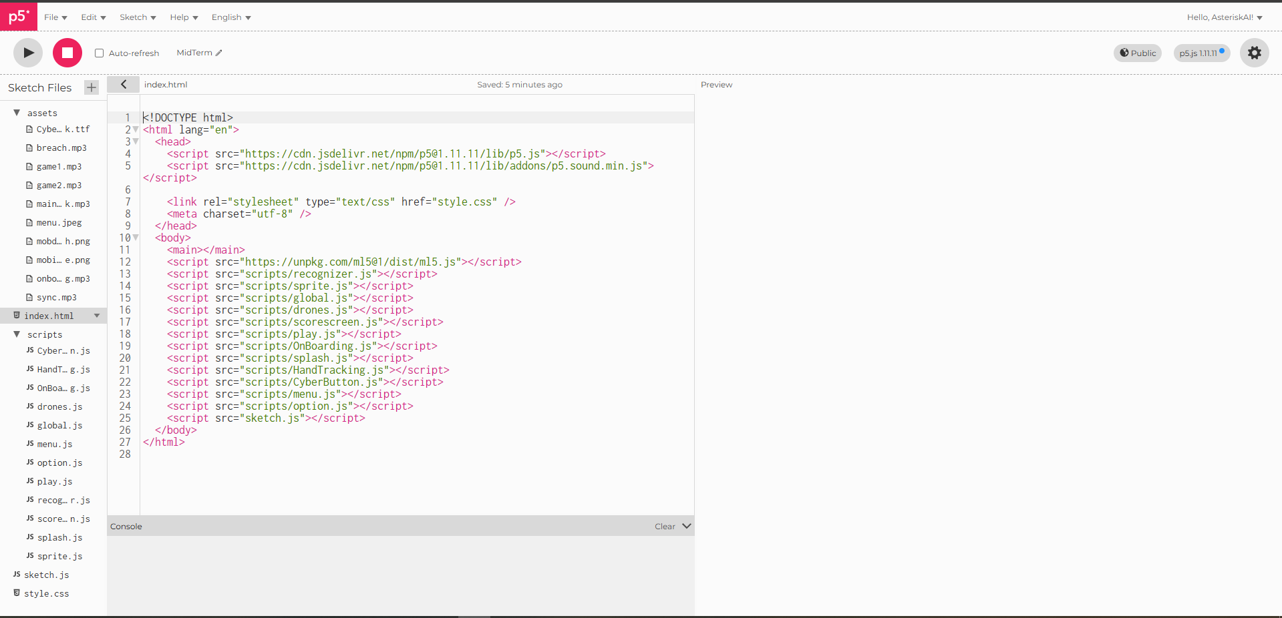Open index.html file options dropdown arrow
Screen dimensions: 1282x618
pos(97,316)
